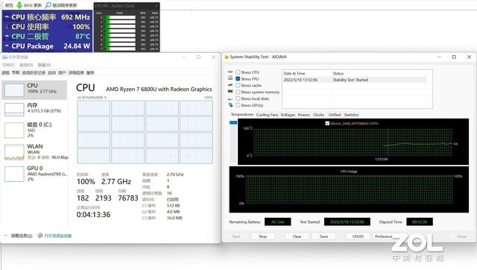Open the Unified tab in AIDA64

(335, 115)
